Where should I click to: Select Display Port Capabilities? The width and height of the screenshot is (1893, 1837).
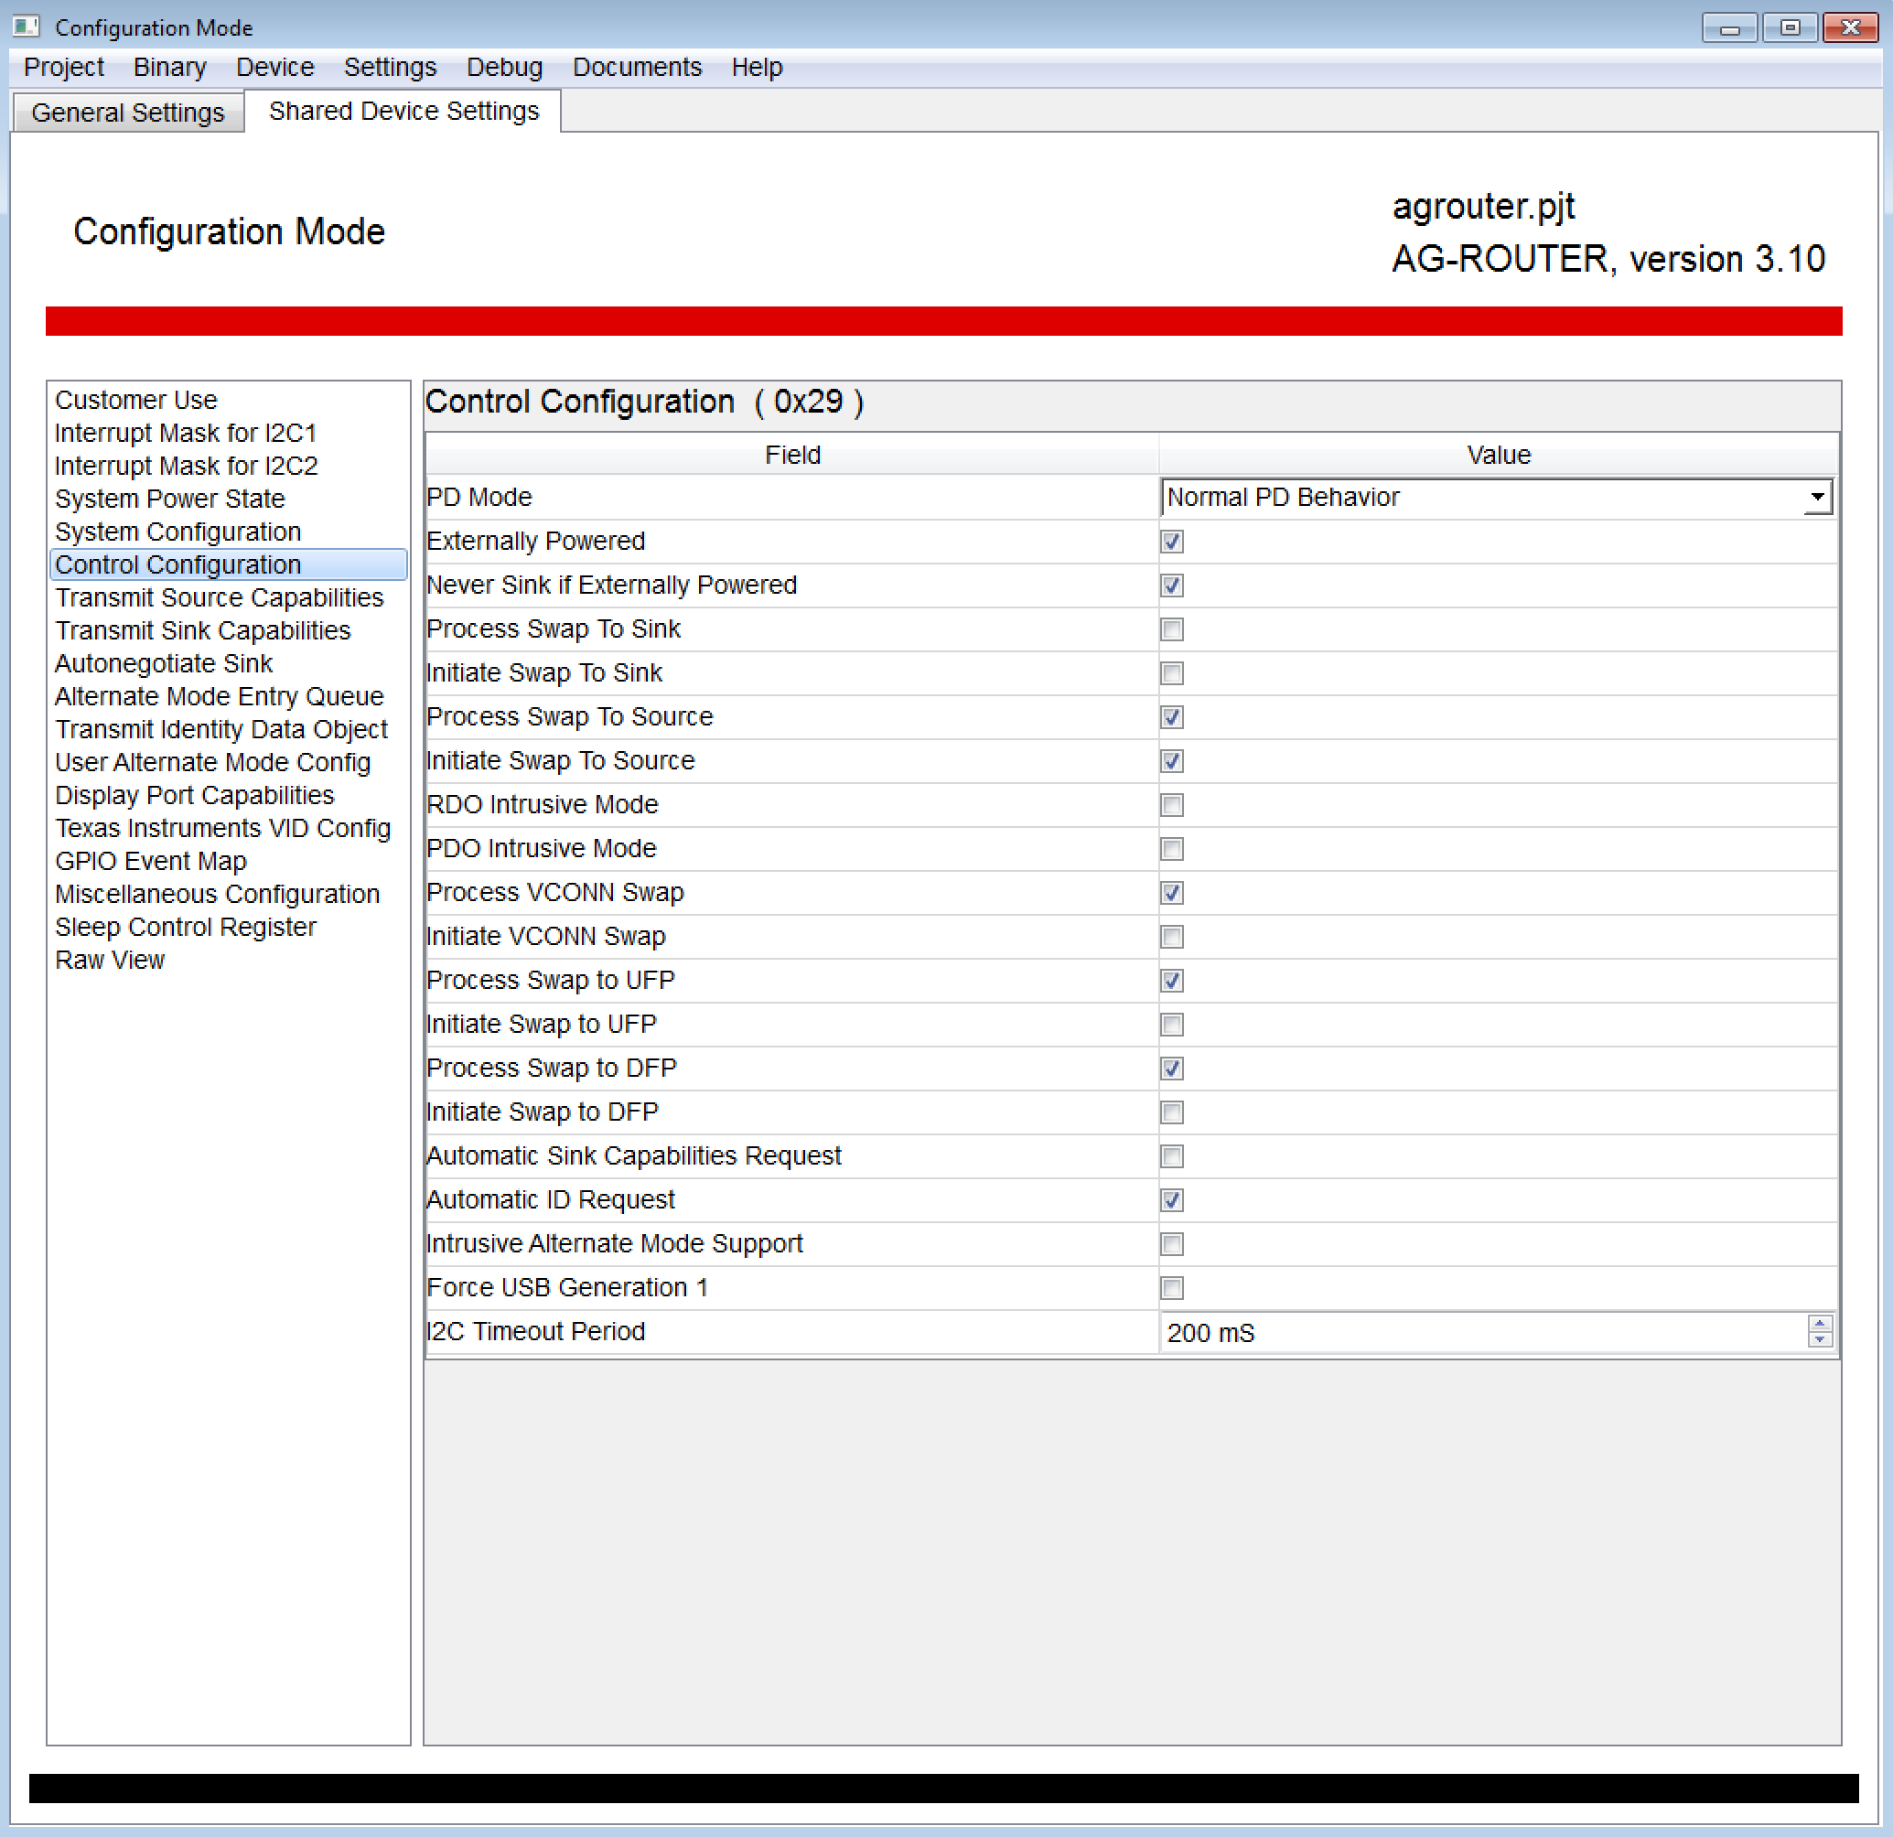click(x=194, y=796)
